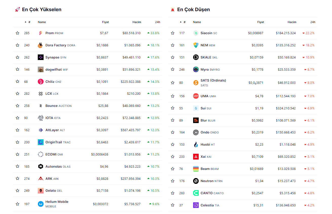The image size is (332, 214).
Task: Open the dogwifhat coin link
Action: tap(57, 69)
